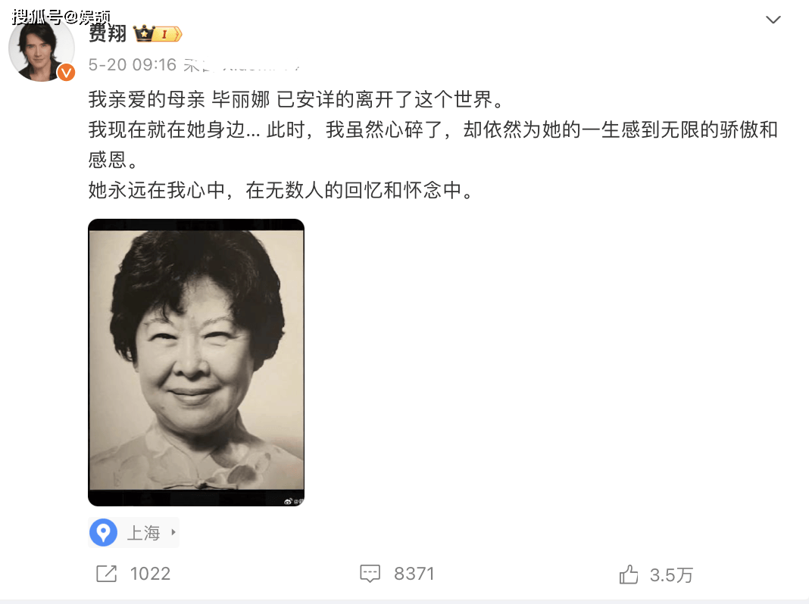
Task: Click the post text about 毕丽娜
Action: 295,99
